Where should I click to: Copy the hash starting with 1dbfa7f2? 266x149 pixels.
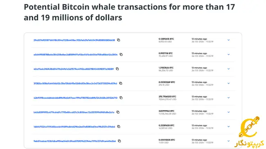(x=119, y=127)
